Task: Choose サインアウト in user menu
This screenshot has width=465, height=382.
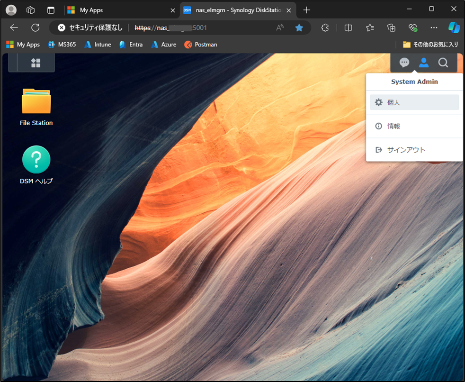Action: tap(414, 150)
